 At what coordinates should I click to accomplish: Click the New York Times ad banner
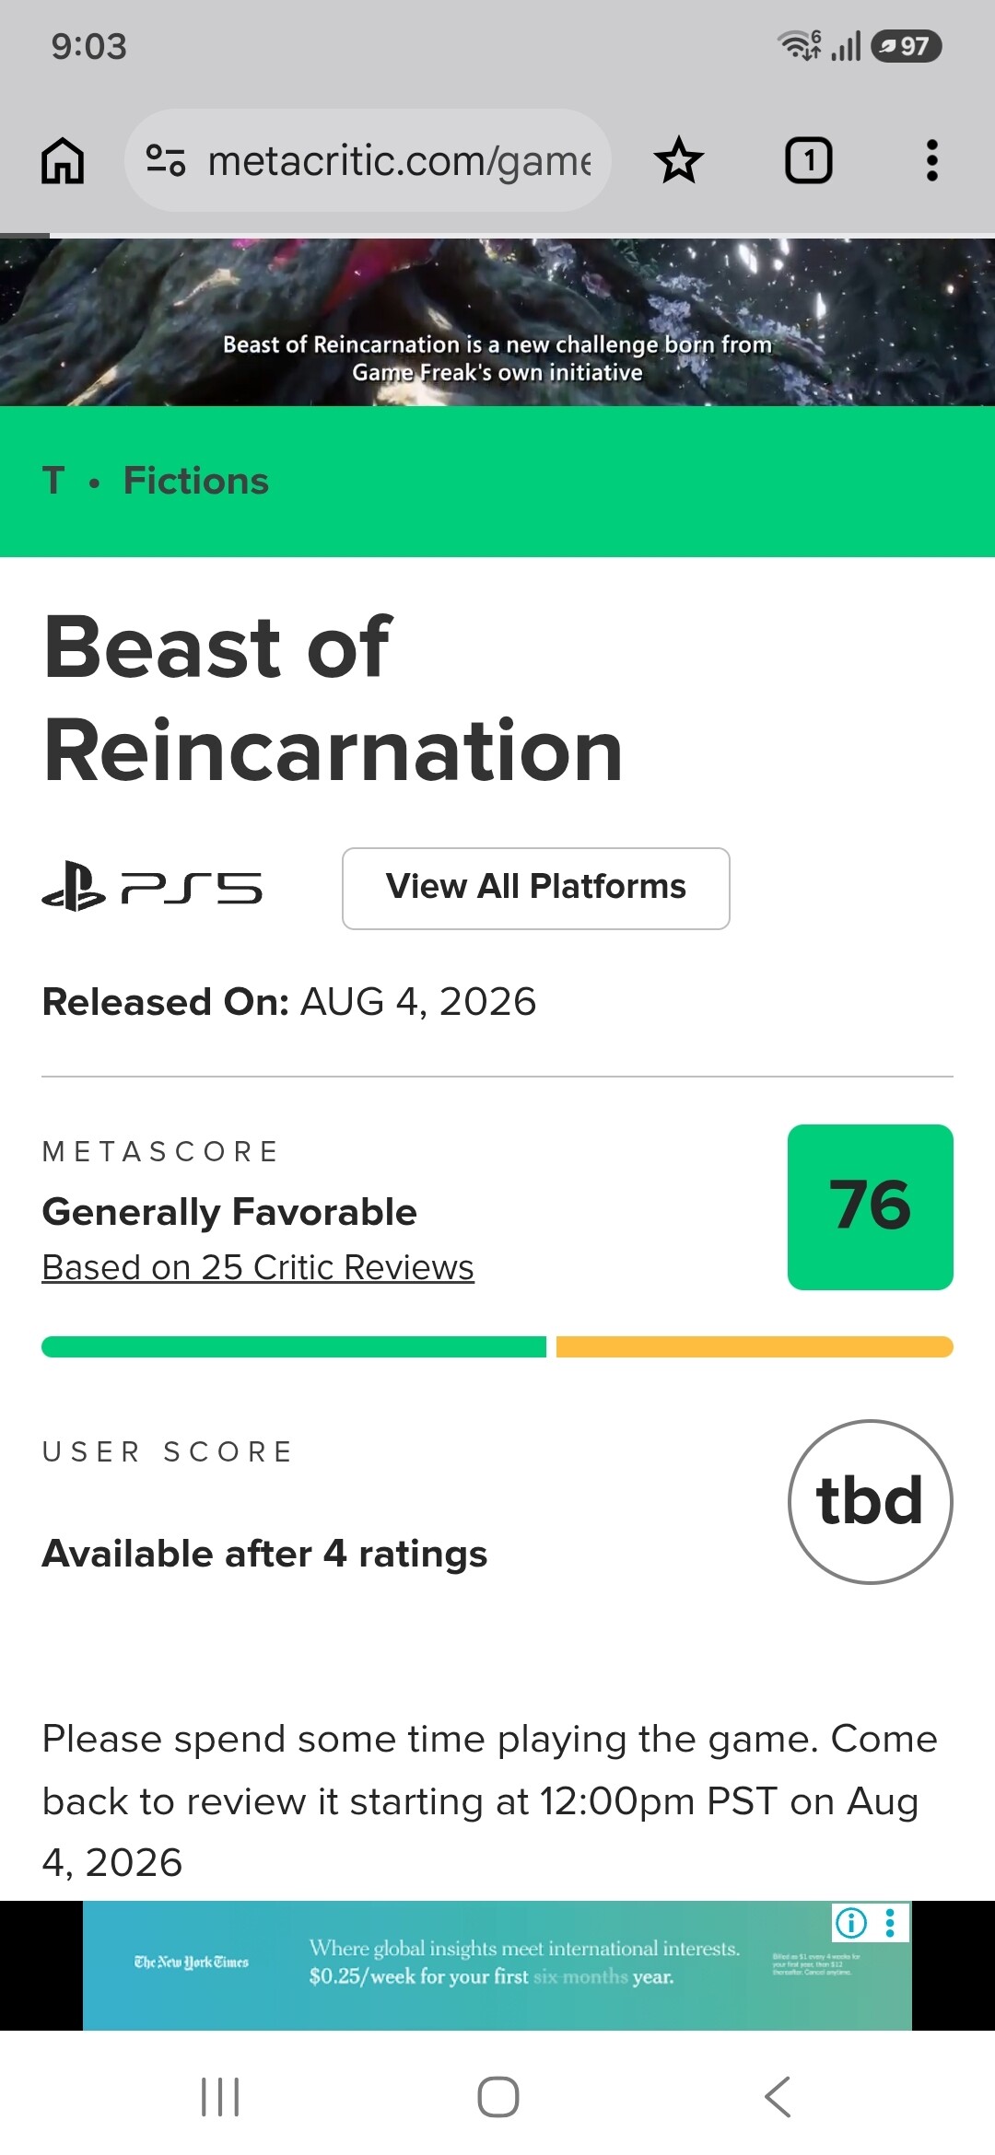[x=497, y=1965]
